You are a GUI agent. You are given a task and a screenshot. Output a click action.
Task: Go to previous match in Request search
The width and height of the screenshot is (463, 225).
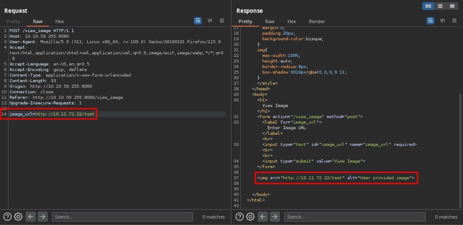pos(30,217)
